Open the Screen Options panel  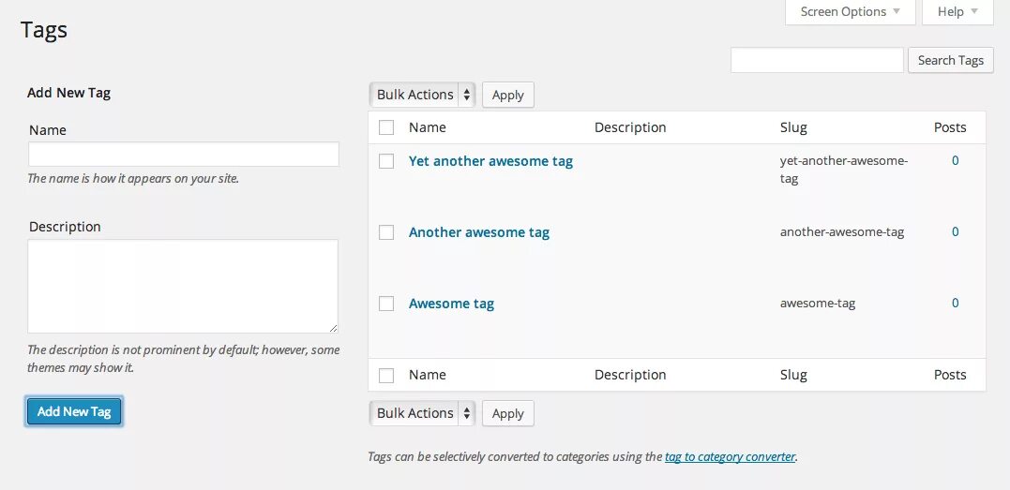[851, 12]
